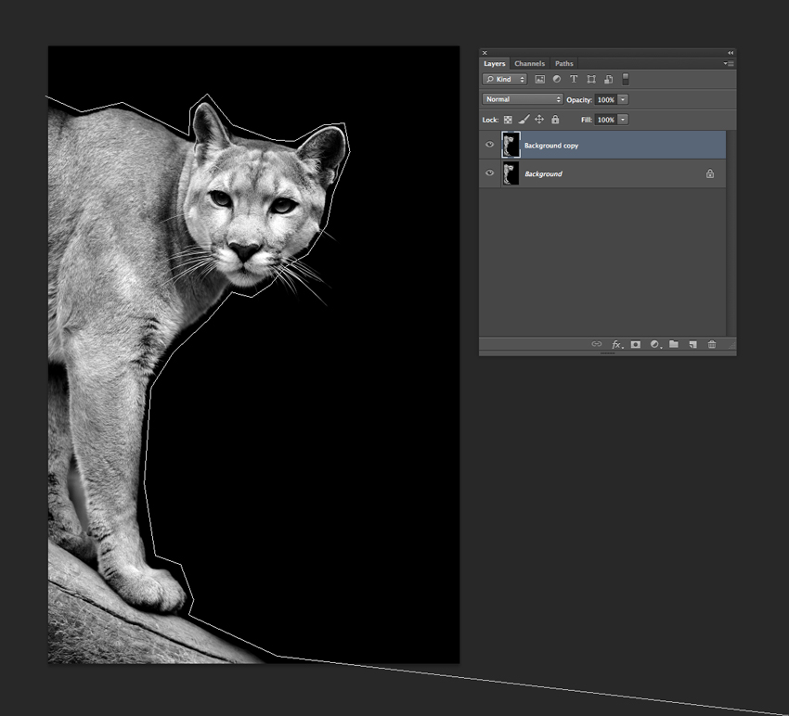Hide the Background copy layer
Image resolution: width=789 pixels, height=716 pixels.
[x=489, y=145]
